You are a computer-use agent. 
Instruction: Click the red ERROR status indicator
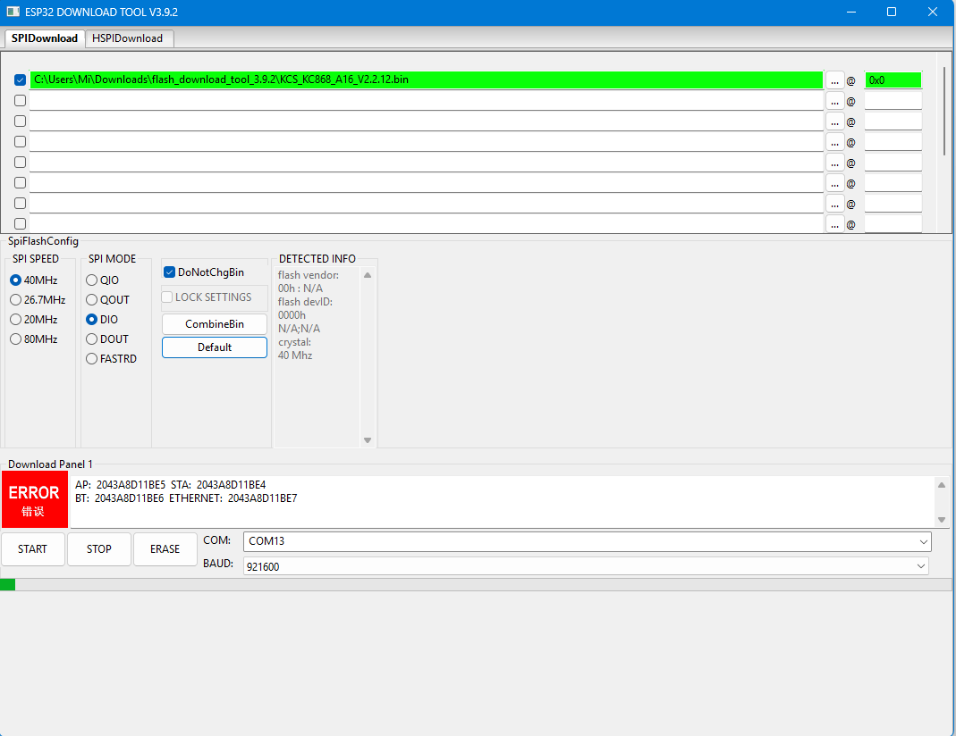[x=34, y=500]
